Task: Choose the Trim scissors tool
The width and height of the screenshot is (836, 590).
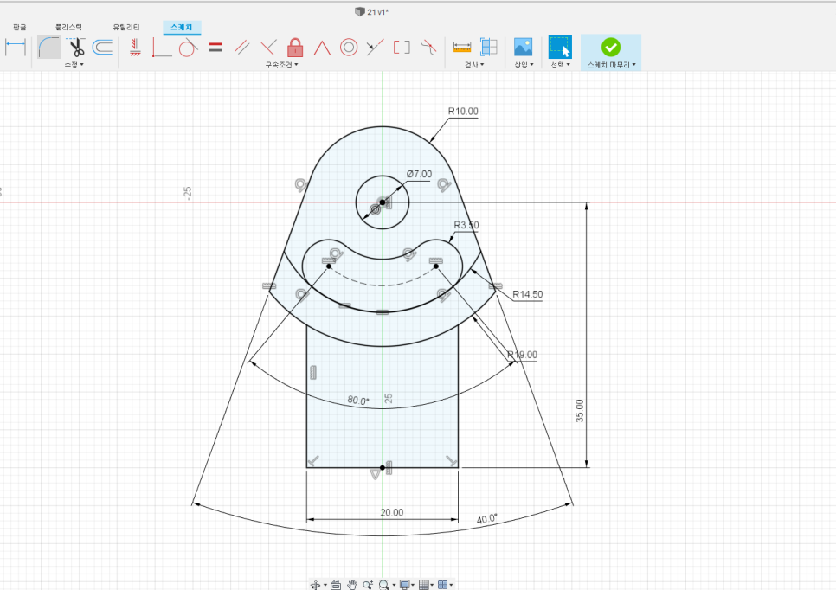Action: [76, 48]
